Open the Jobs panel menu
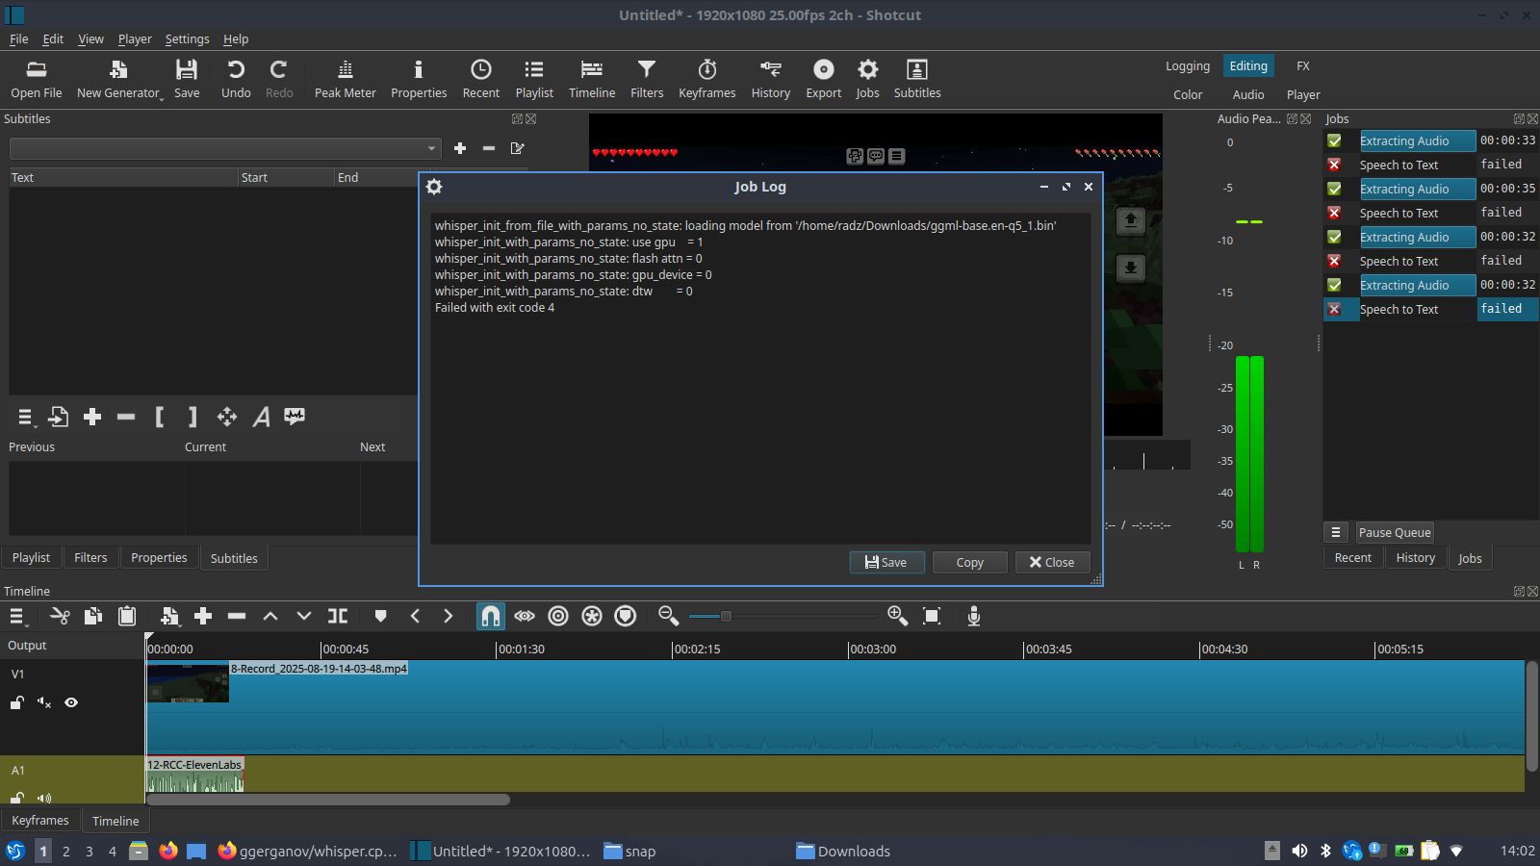Screen dimensions: 1540x866 click(1336, 532)
